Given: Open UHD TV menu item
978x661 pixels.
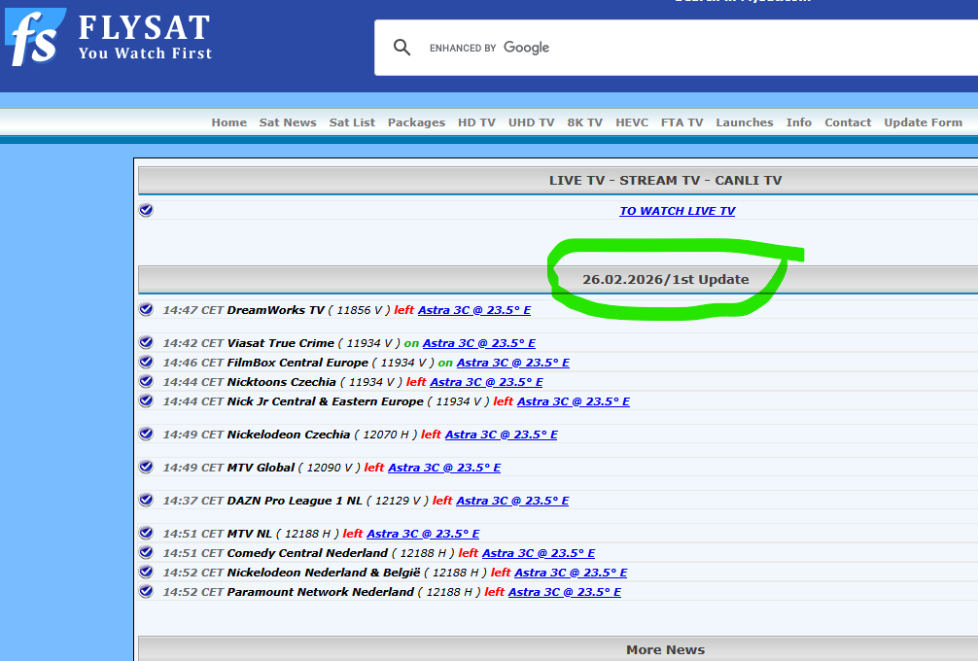Looking at the screenshot, I should tap(531, 122).
